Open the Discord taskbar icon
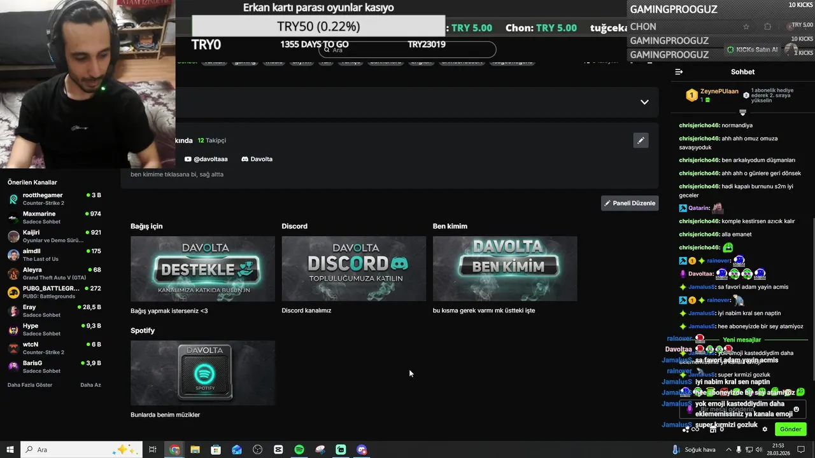The image size is (815, 458). click(362, 450)
